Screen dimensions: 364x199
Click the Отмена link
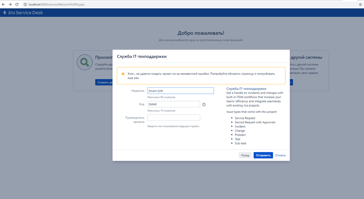(x=280, y=155)
